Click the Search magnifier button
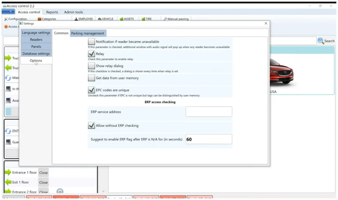 pyautogui.click(x=326, y=41)
